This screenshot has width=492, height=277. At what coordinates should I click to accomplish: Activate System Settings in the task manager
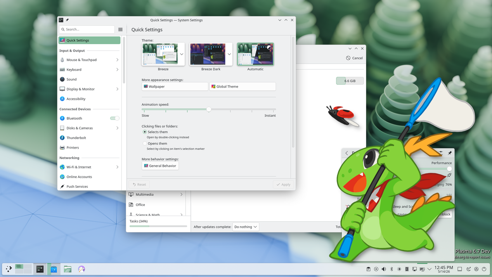pos(40,269)
